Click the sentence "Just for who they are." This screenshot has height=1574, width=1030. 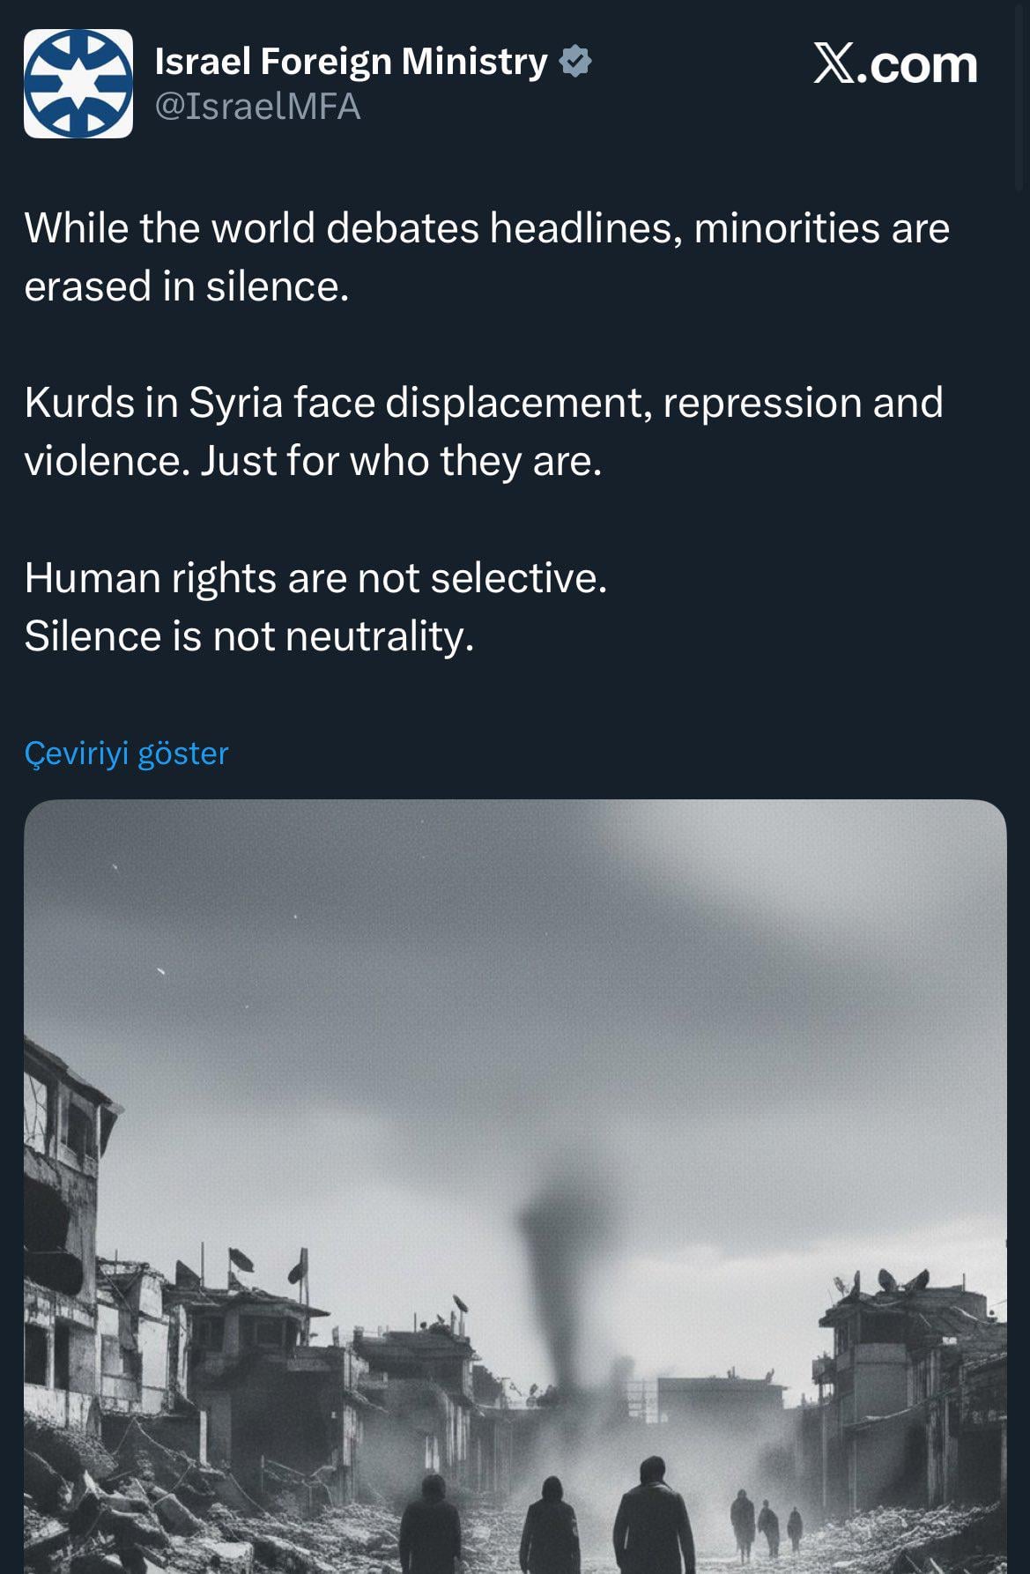click(401, 461)
